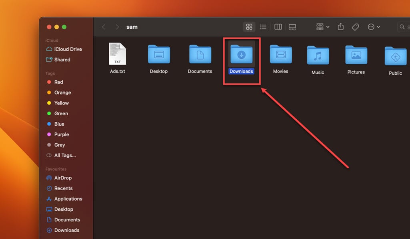Choose the Orange tag in sidebar
410x239 pixels.
point(59,92)
